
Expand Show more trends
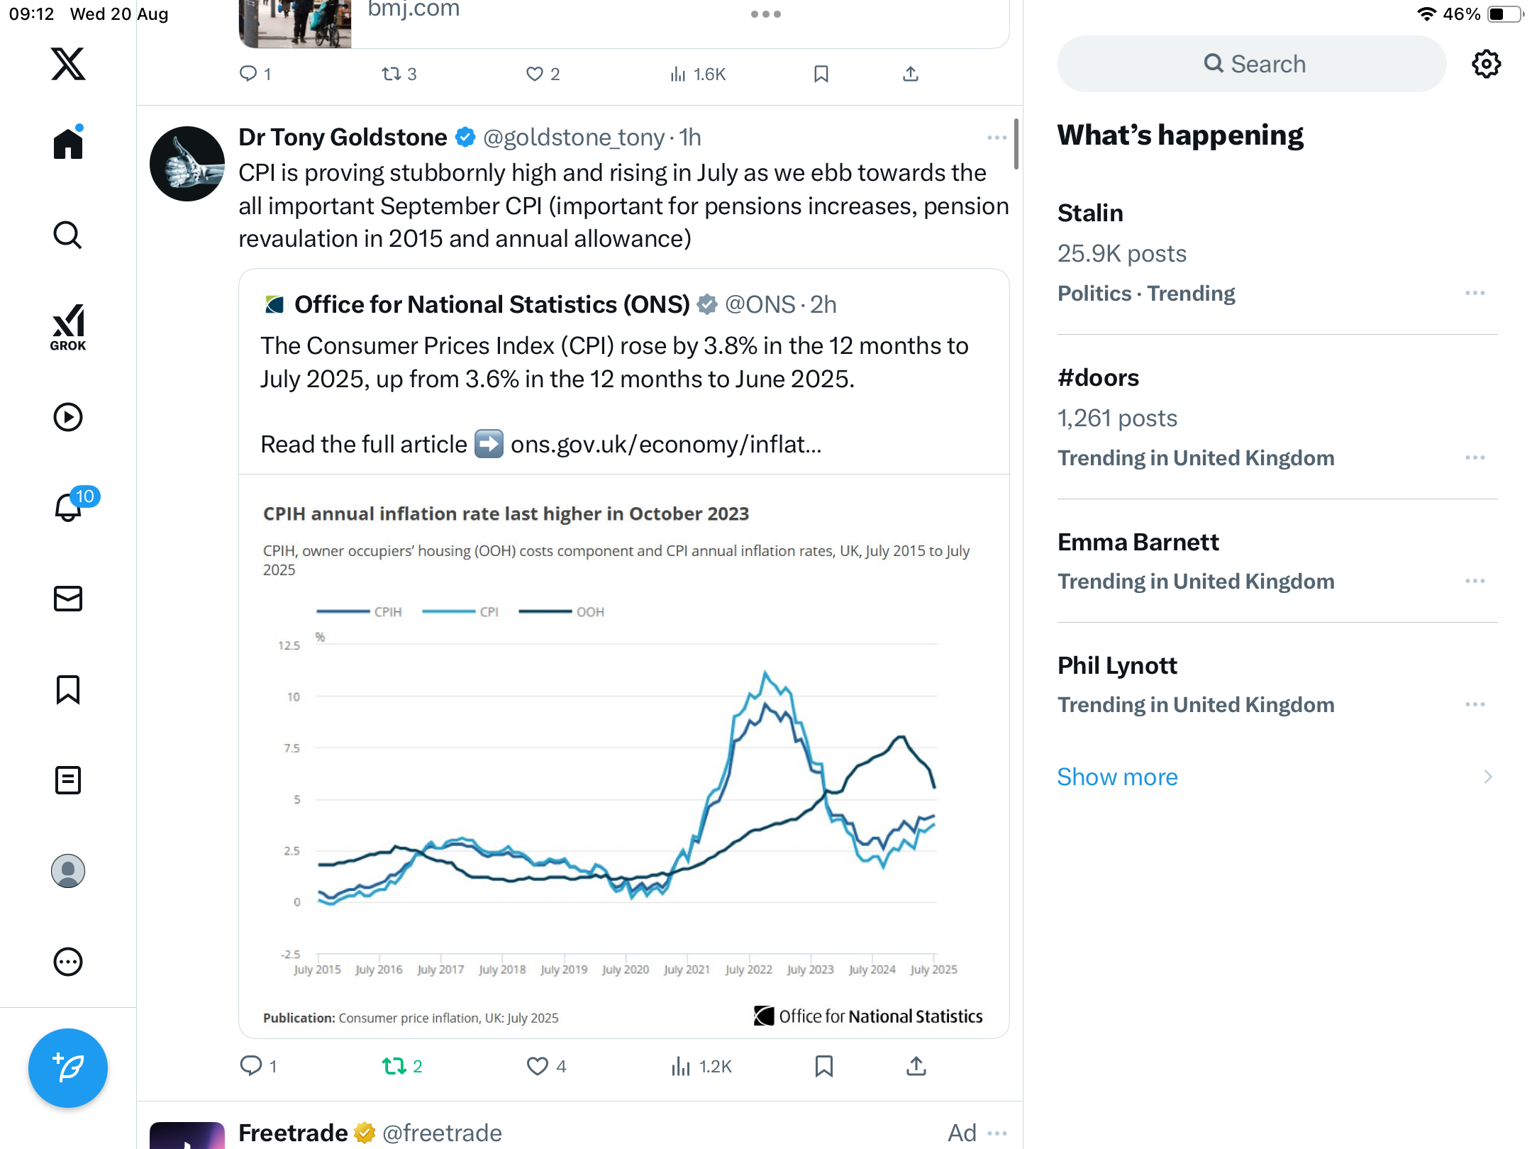pos(1117,777)
